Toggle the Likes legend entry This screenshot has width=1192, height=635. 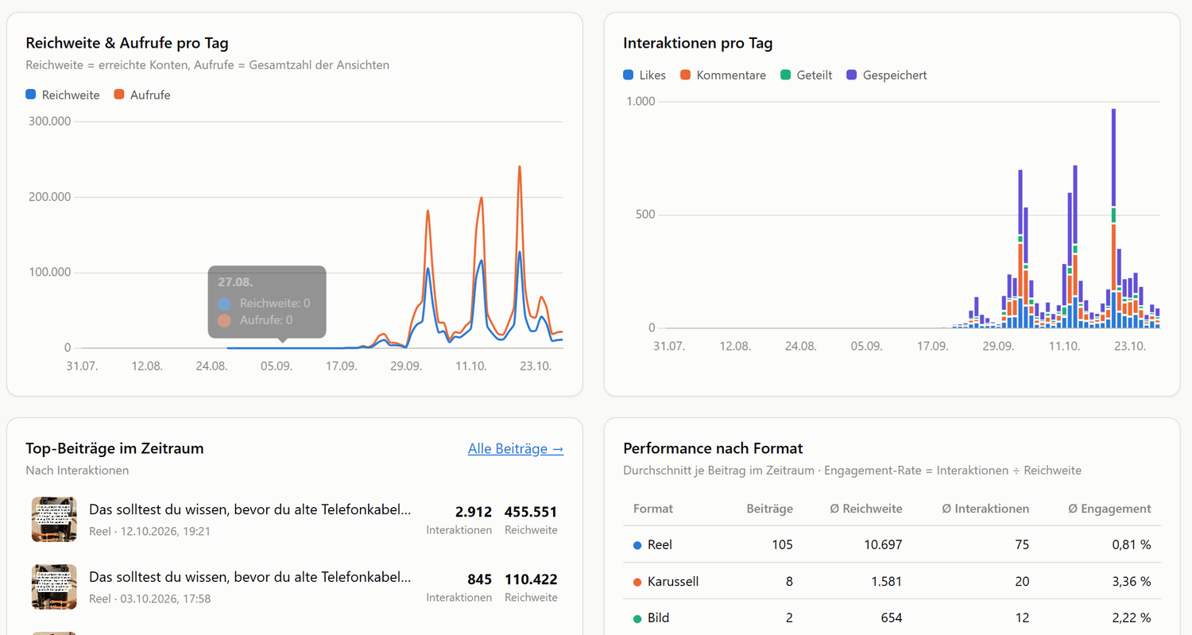[644, 75]
